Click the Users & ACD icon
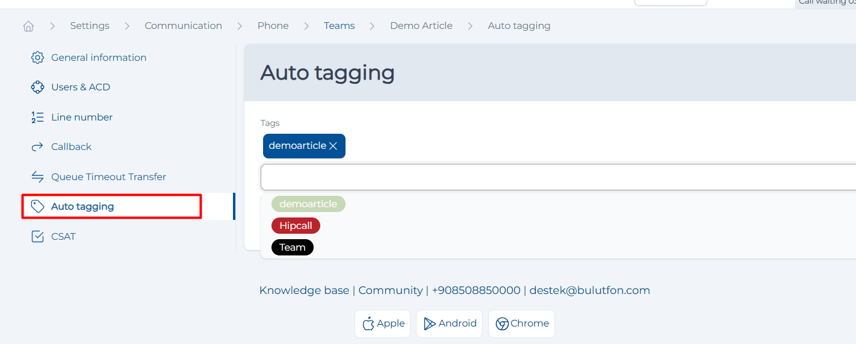 [x=37, y=87]
